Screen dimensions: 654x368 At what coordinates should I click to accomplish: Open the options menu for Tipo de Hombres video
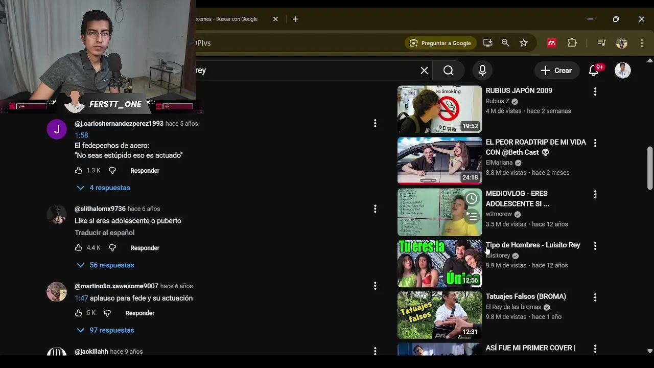pos(595,246)
